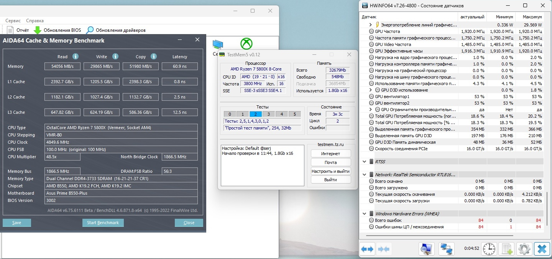Click Всего 32679Mb memory field in TestMem5

tap(337, 70)
